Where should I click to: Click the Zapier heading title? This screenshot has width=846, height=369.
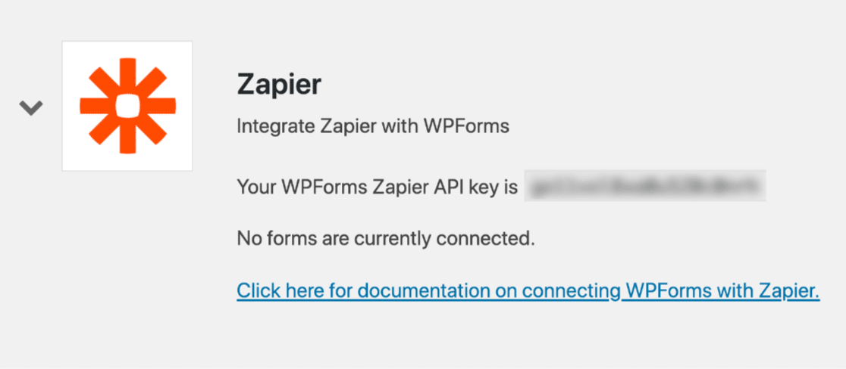tap(279, 85)
